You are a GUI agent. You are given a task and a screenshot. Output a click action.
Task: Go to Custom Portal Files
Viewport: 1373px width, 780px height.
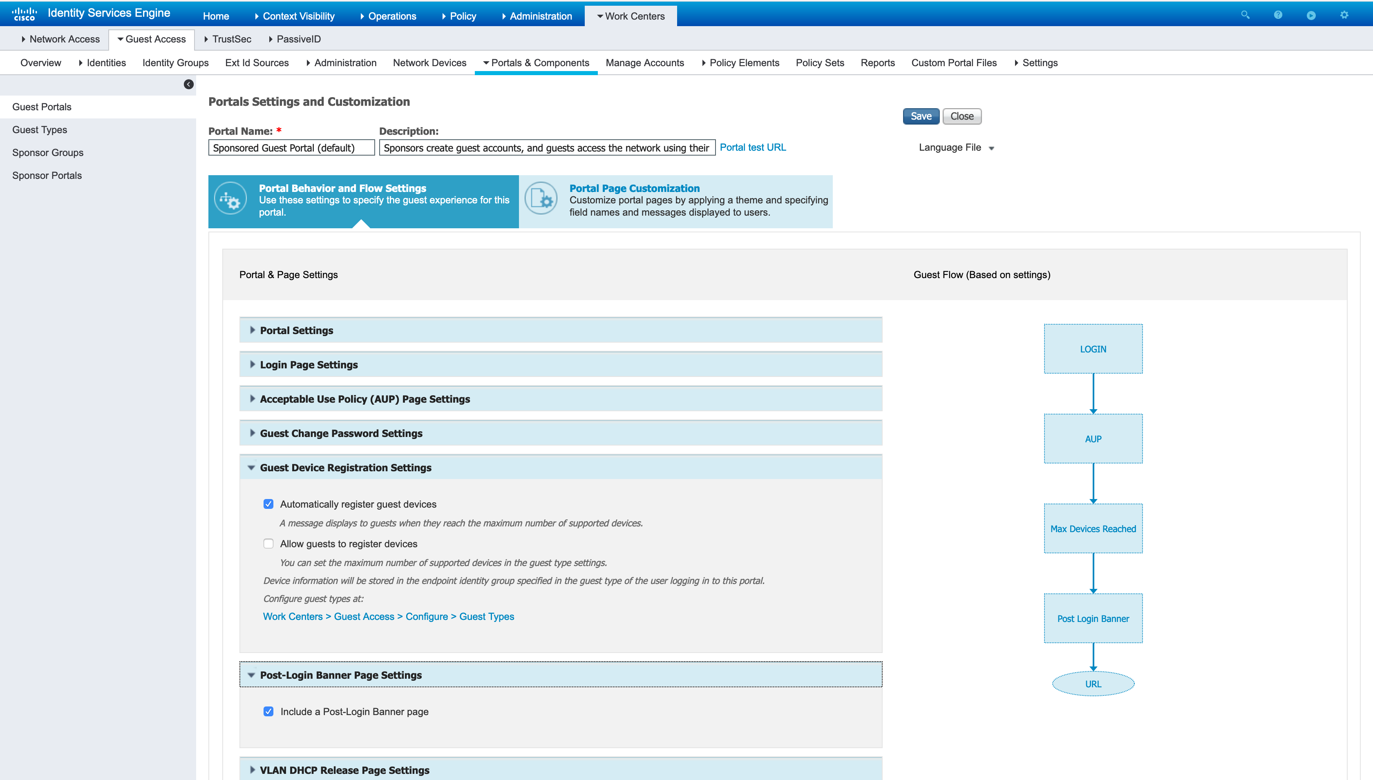pos(954,62)
